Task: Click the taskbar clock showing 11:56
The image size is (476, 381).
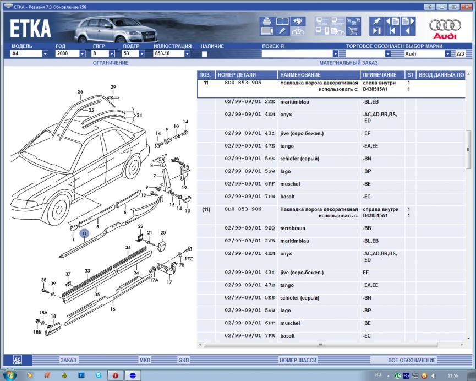Action: click(x=452, y=376)
